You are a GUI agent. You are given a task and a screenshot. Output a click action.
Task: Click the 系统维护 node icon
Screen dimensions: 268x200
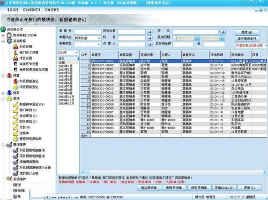click(x=9, y=179)
